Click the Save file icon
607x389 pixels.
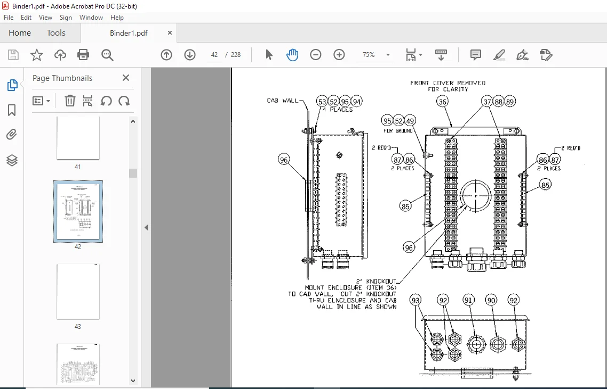[13, 55]
